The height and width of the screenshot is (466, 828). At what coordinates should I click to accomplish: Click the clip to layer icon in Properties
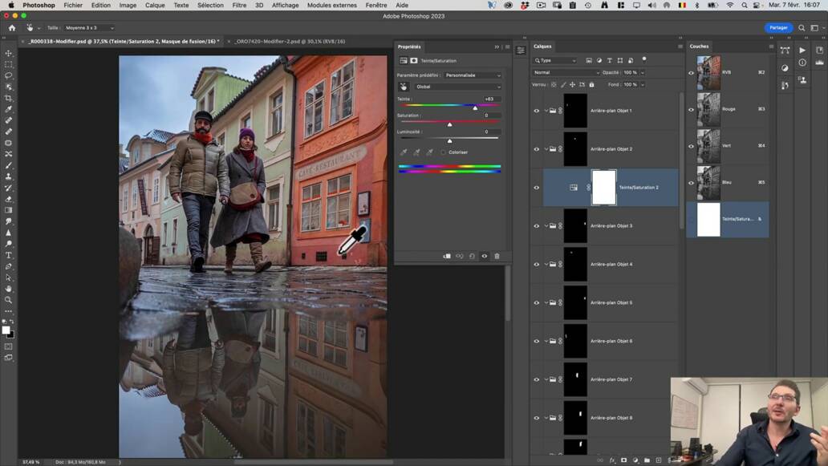point(447,256)
